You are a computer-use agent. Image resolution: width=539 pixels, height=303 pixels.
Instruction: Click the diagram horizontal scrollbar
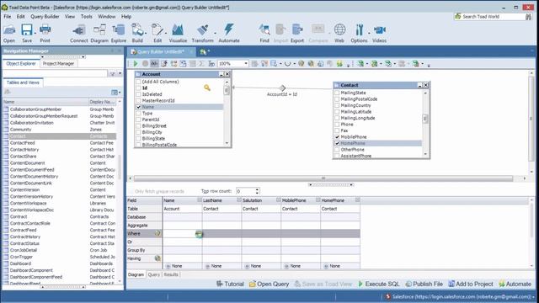tap(323, 178)
